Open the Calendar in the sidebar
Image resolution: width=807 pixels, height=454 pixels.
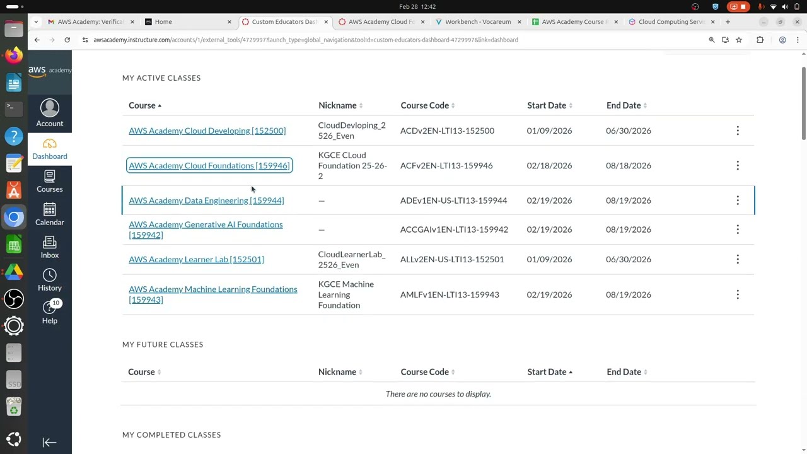point(49,214)
